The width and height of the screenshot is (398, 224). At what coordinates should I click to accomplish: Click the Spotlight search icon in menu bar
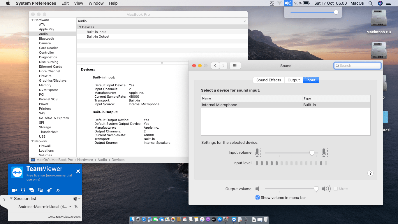point(371,3)
